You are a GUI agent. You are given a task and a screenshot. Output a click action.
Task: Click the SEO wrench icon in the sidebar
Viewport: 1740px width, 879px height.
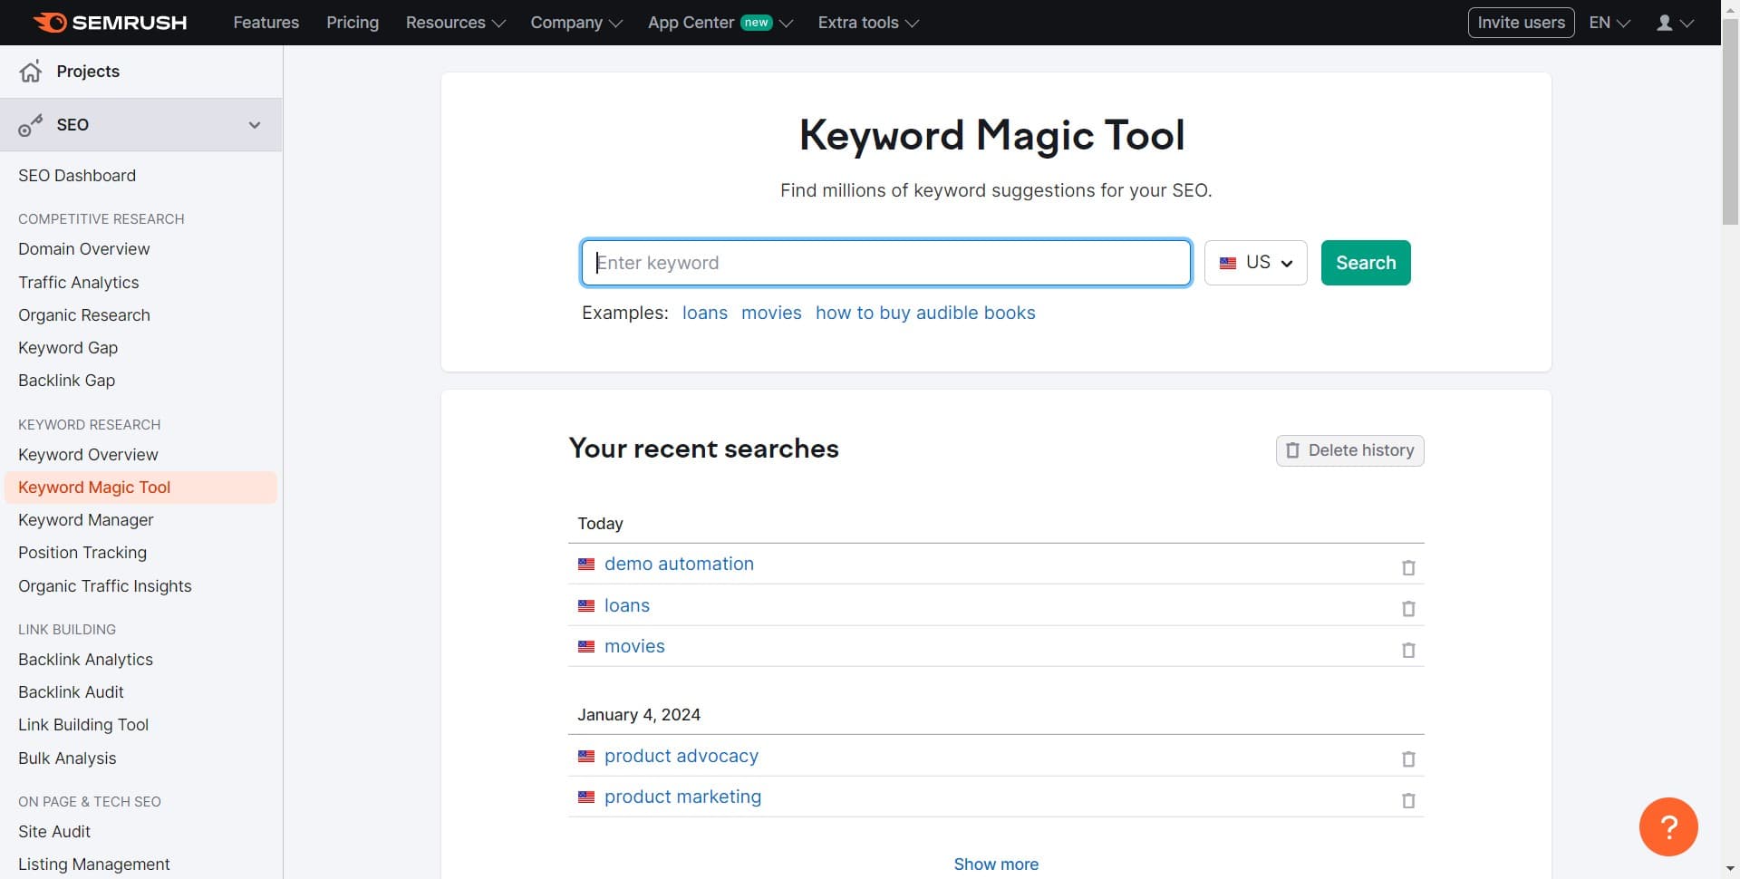pos(31,125)
